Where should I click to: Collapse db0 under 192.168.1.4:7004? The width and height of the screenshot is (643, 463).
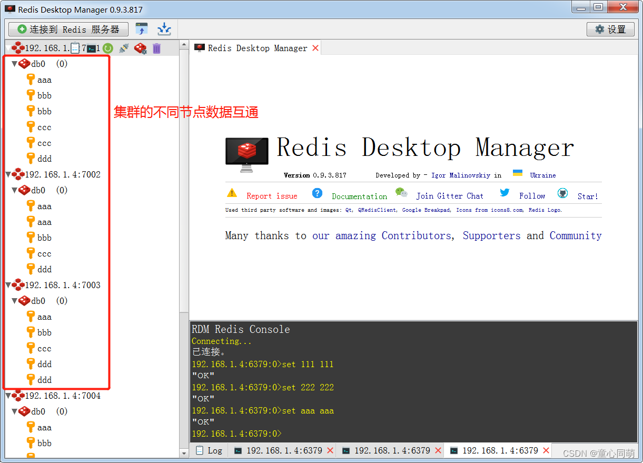click(x=15, y=411)
